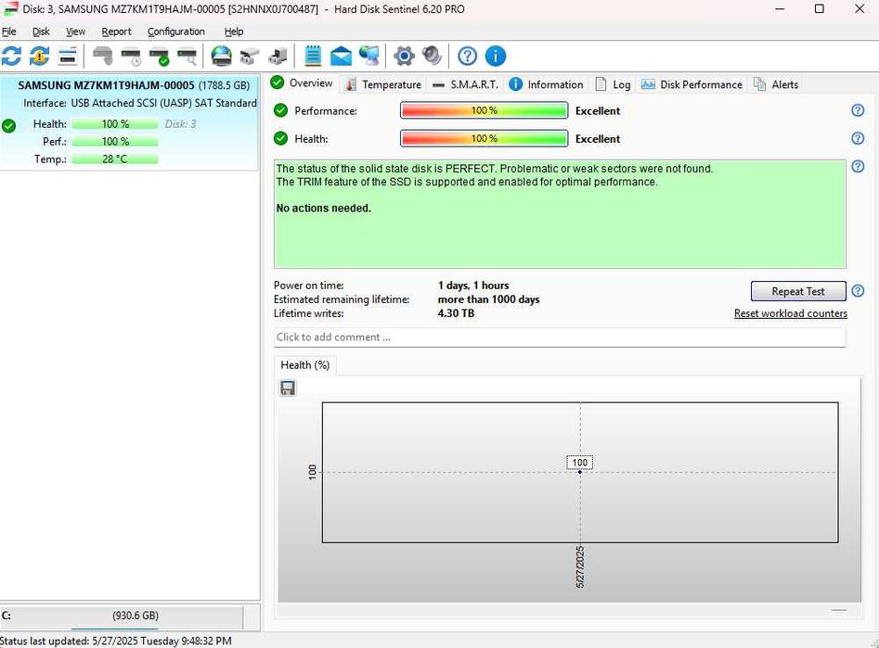The width and height of the screenshot is (879, 648).
Task: Click the sidebar Perf. 100% bar
Action: (115, 141)
